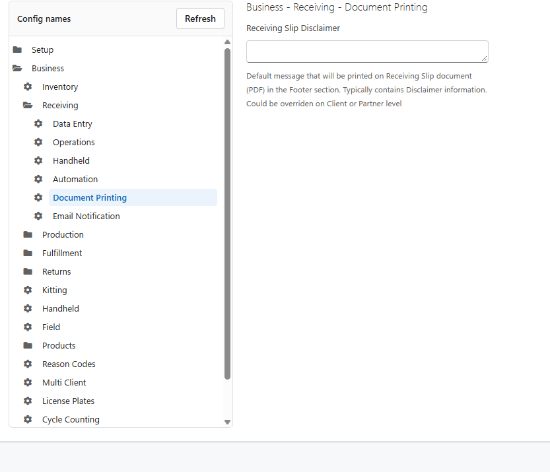Image resolution: width=550 pixels, height=472 pixels.
Task: Expand the Products folder
Action: 28,345
